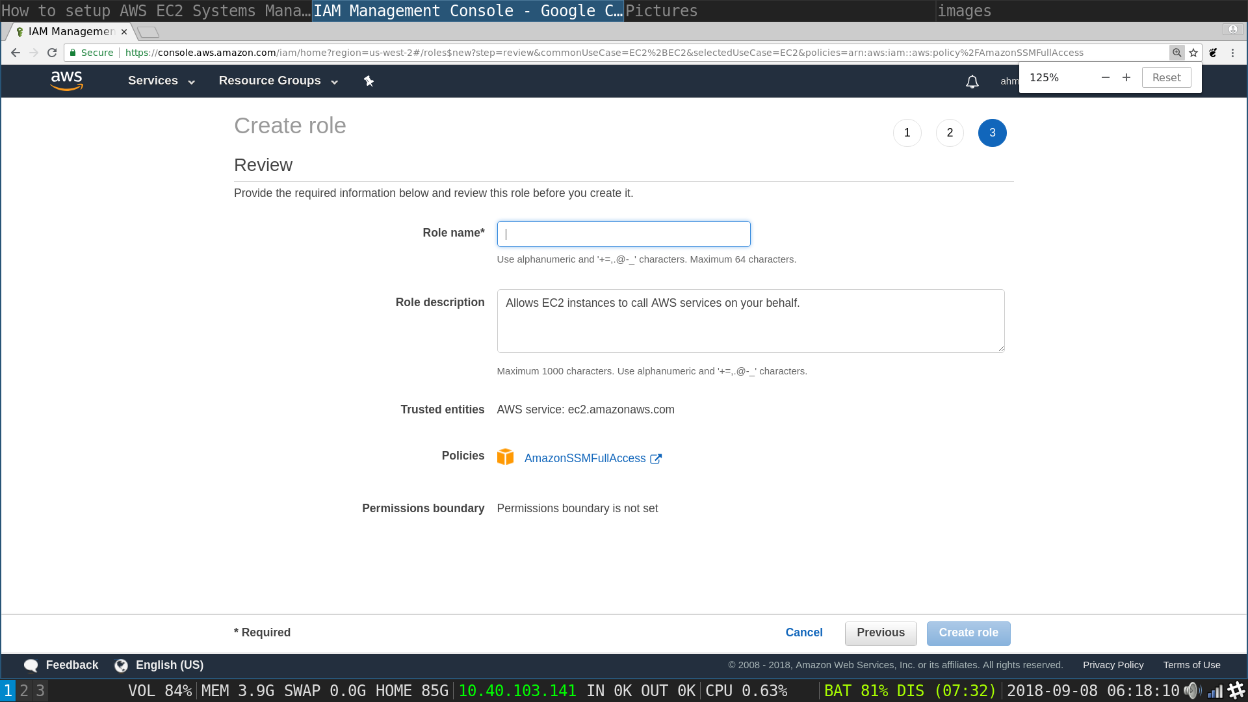Select the step 3 circle
The width and height of the screenshot is (1248, 702).
click(x=992, y=133)
